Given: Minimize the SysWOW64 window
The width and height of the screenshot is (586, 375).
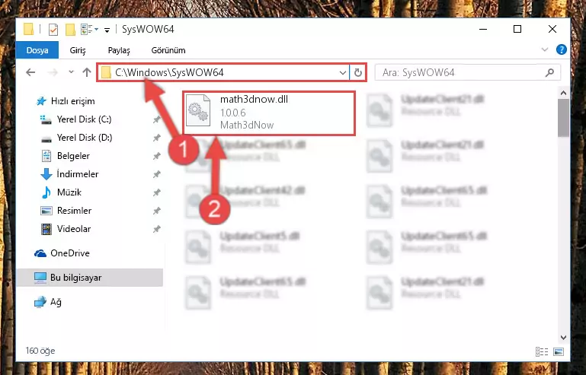Looking at the screenshot, I should 483,29.
